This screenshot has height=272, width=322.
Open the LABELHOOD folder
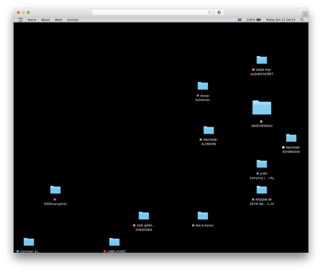[114, 242]
